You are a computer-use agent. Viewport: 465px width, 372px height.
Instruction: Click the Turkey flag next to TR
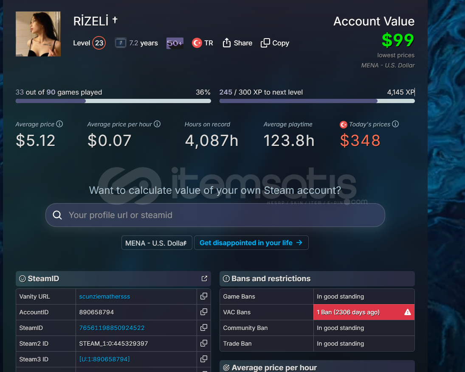tap(197, 43)
